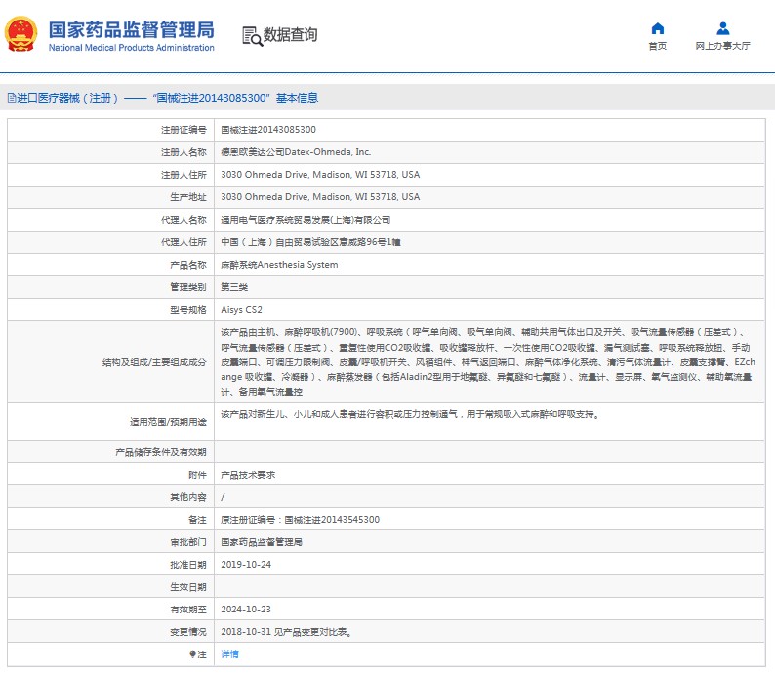
Task: Click the 数据查询 magnifier document icon
Action: [x=252, y=36]
